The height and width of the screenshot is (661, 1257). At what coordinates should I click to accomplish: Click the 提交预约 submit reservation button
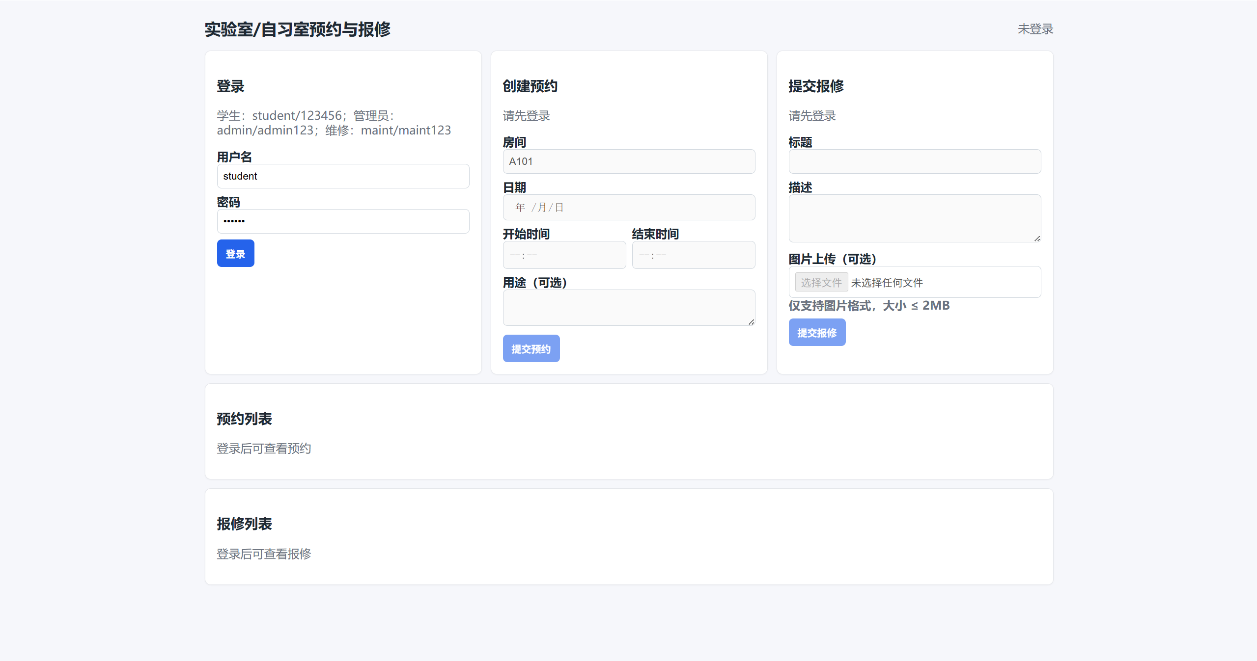coord(531,348)
